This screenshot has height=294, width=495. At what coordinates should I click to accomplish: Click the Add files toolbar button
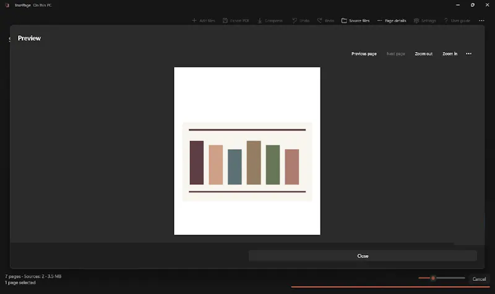pyautogui.click(x=204, y=20)
